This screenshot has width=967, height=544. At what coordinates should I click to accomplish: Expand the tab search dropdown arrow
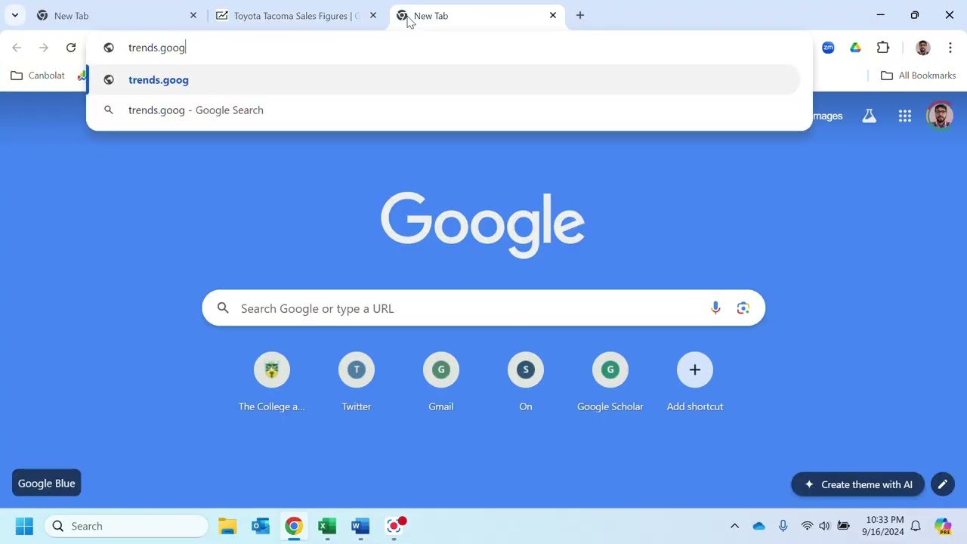(14, 15)
